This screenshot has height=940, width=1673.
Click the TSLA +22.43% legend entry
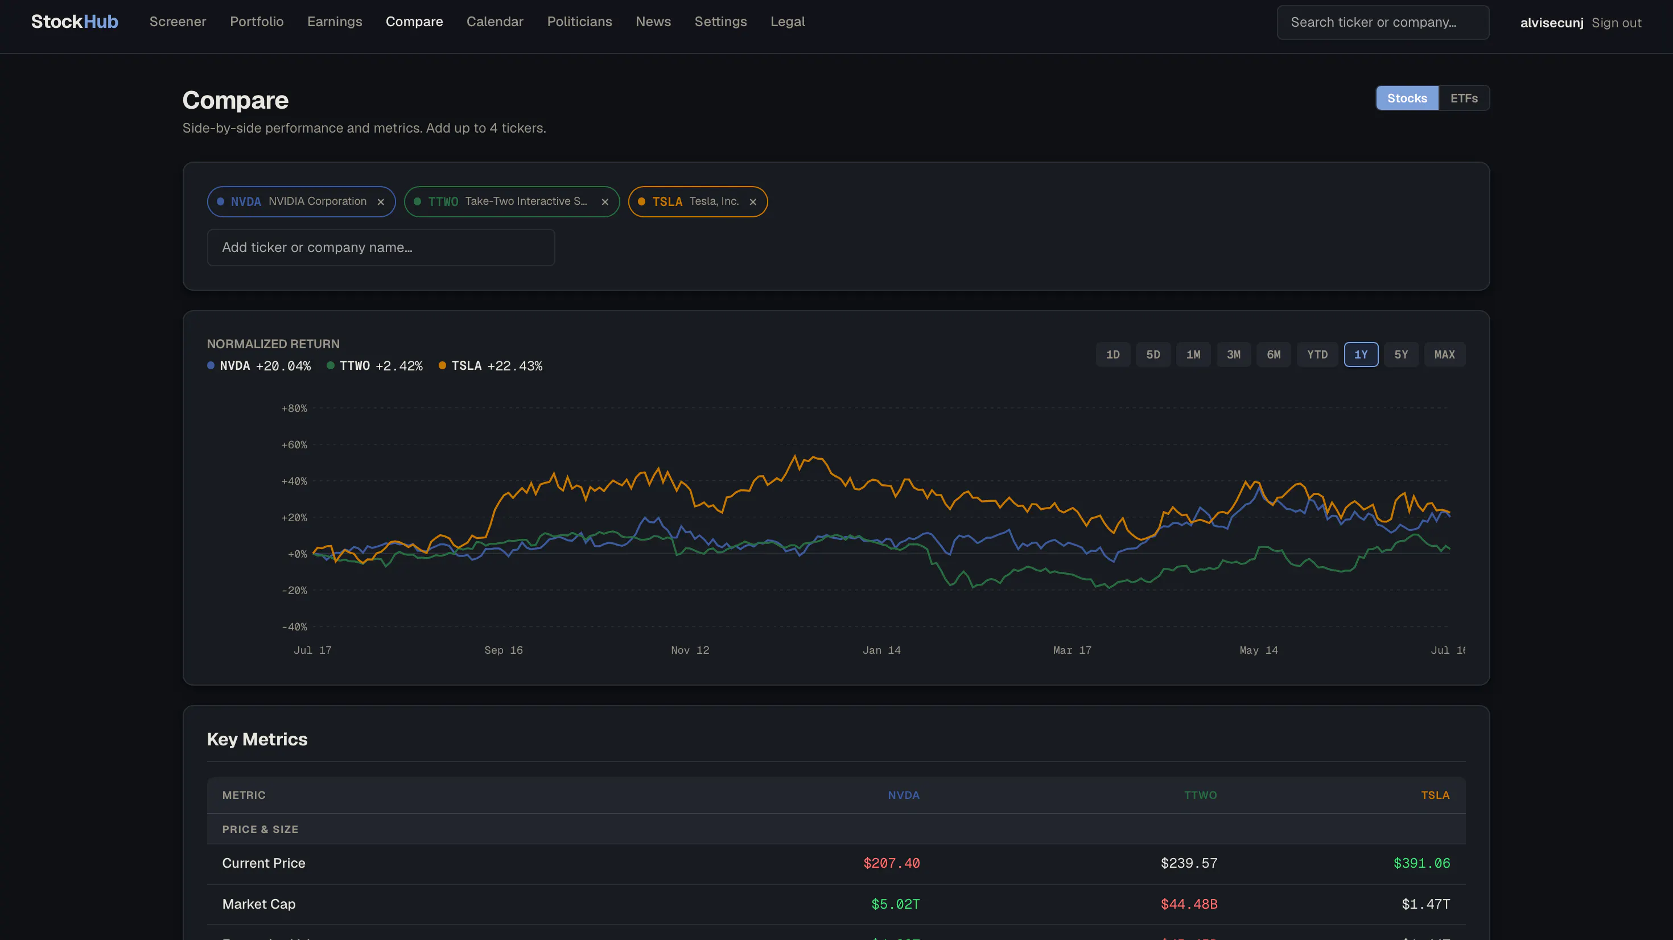click(491, 366)
